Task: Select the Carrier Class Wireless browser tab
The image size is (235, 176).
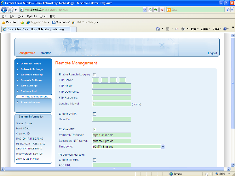Action: [x=36, y=29]
